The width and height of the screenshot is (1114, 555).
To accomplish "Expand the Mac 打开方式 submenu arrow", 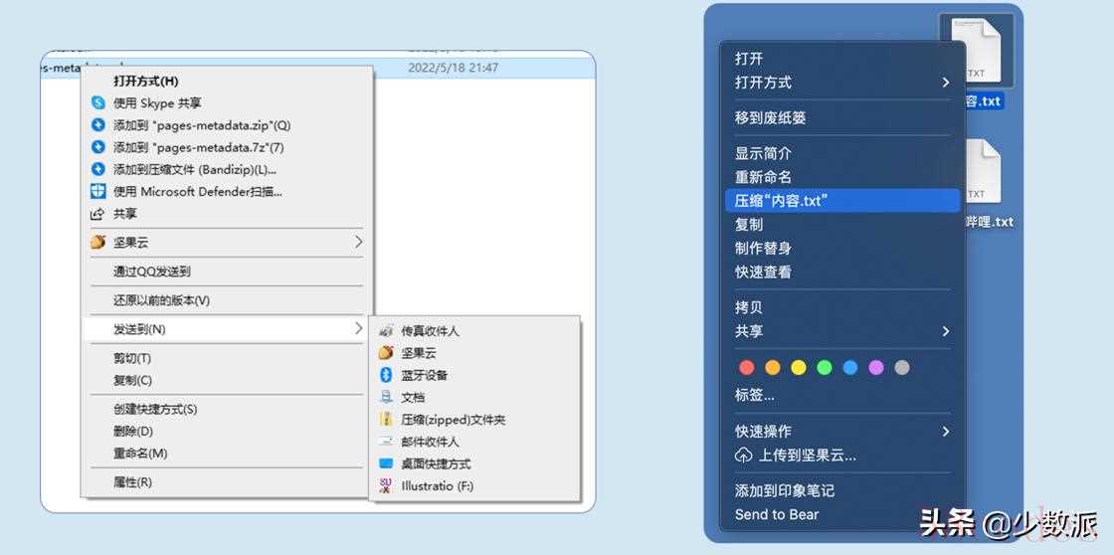I will pos(946,83).
